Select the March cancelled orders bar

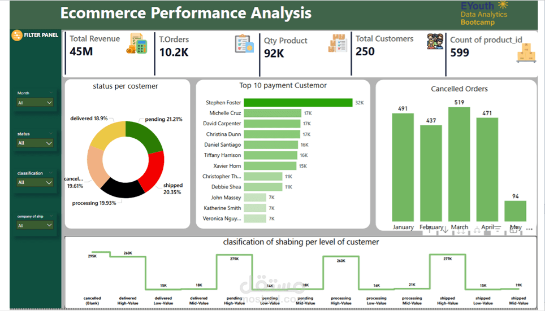459,164
